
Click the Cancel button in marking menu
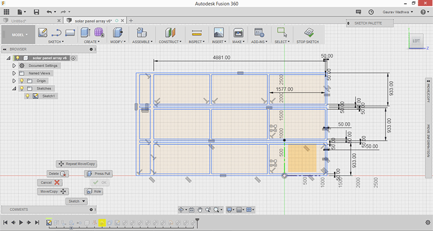[x=50, y=183]
